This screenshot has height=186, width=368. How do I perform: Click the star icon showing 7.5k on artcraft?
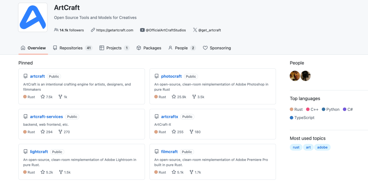43,97
